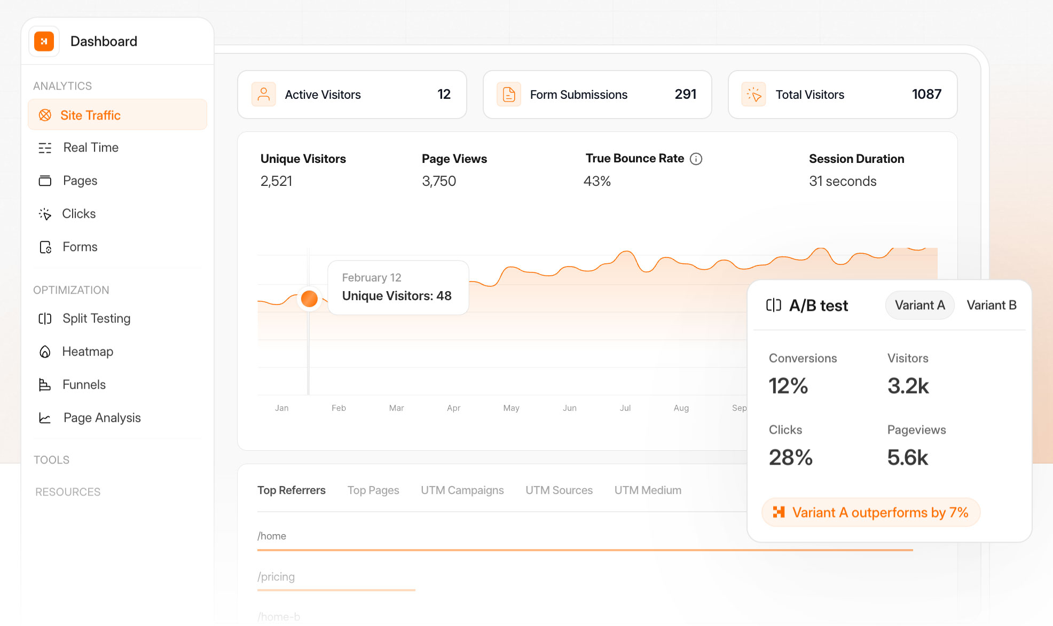Click the Heatmap flame icon

click(x=45, y=352)
